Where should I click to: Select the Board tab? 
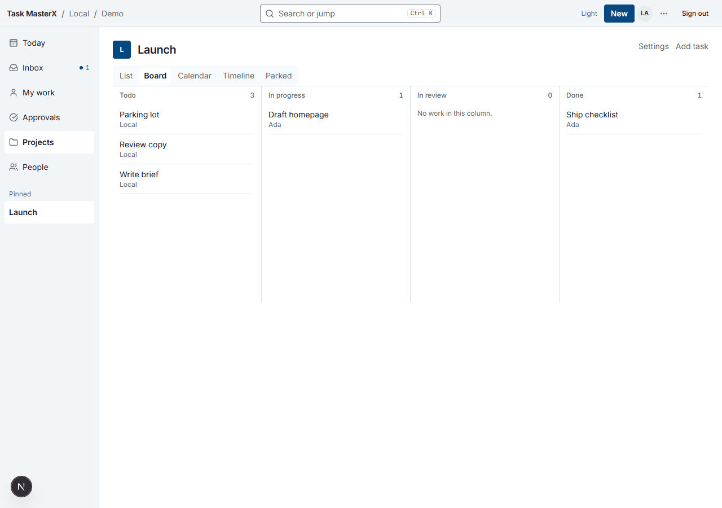155,76
